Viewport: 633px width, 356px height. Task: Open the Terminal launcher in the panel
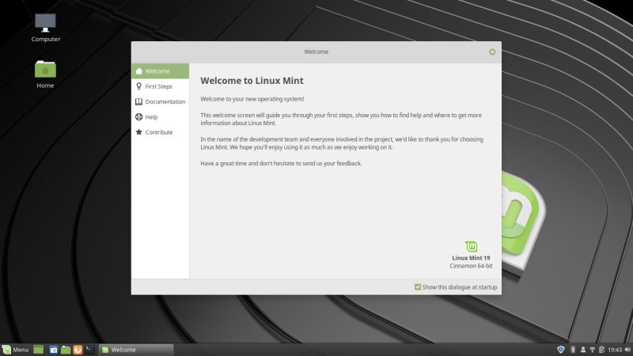(x=89, y=350)
